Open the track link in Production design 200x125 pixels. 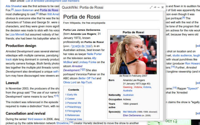point(9,59)
